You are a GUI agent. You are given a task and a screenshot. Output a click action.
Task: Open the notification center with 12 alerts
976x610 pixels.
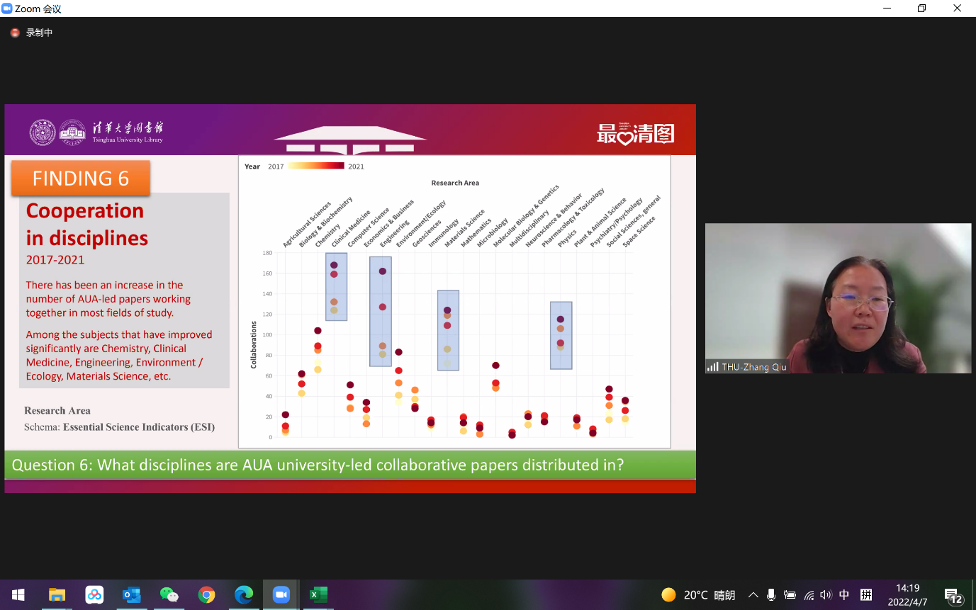(x=953, y=595)
